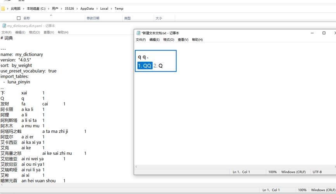Image resolution: width=336 pixels, height=194 pixels.
Task: Open 查看(V) menu in dictionary Notepad
Action: (49, 32)
